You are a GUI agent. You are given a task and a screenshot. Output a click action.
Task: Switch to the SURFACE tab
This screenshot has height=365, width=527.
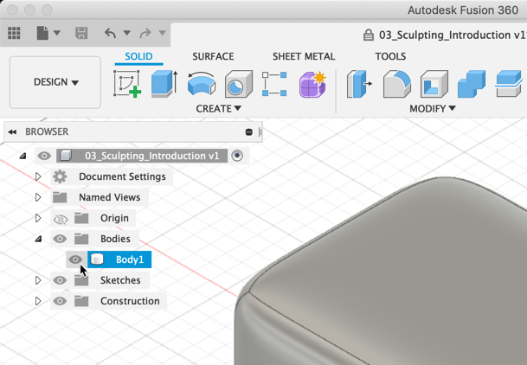coord(213,56)
